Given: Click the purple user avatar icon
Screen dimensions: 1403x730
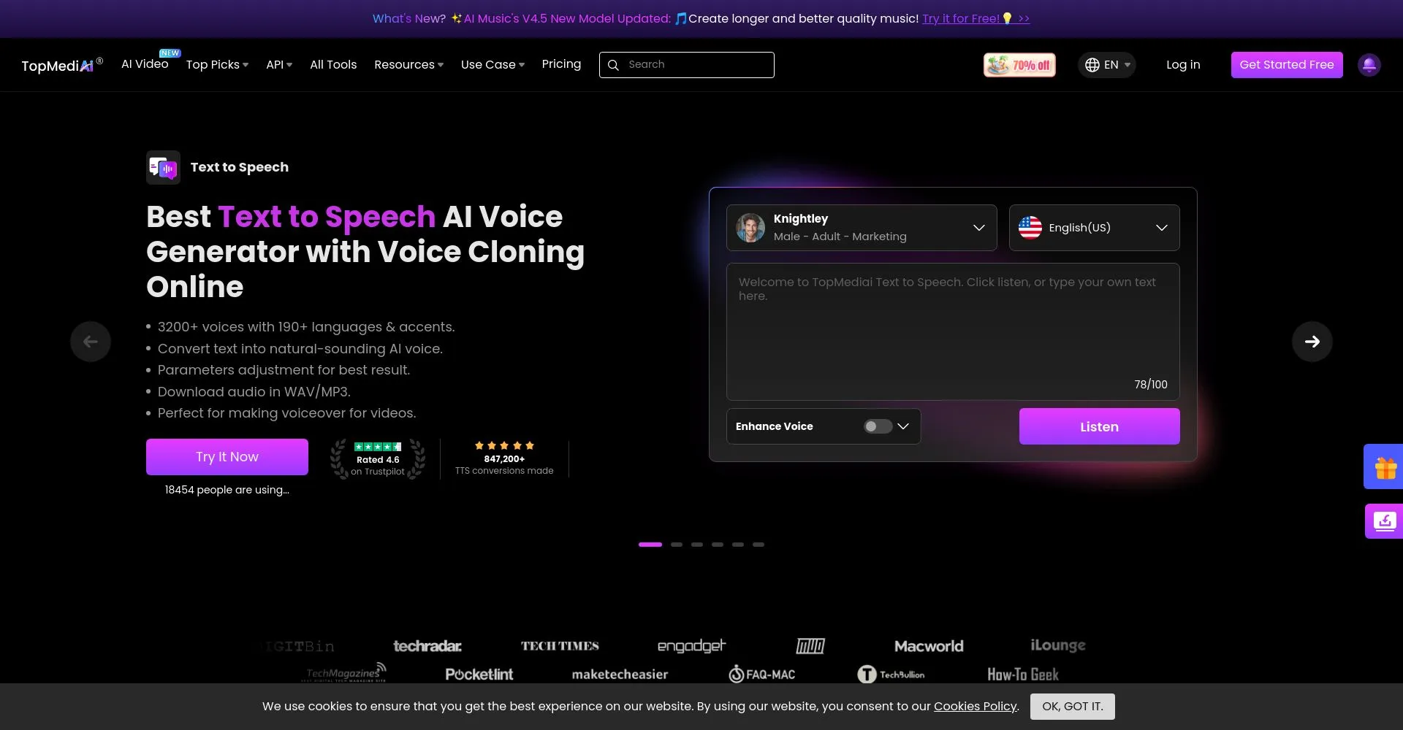Looking at the screenshot, I should click(x=1369, y=65).
